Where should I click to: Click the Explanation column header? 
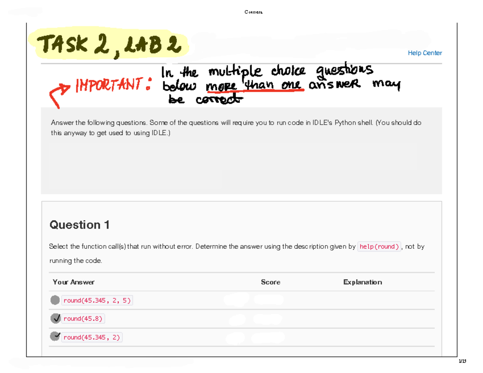[x=362, y=282]
